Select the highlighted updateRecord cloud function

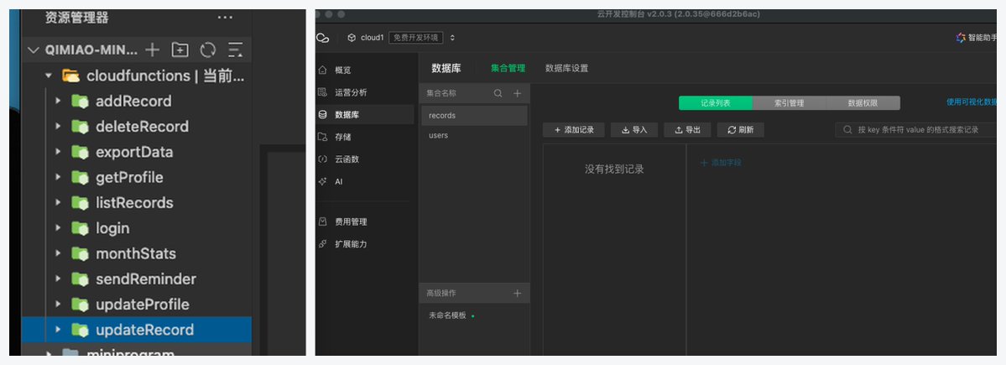(137, 330)
